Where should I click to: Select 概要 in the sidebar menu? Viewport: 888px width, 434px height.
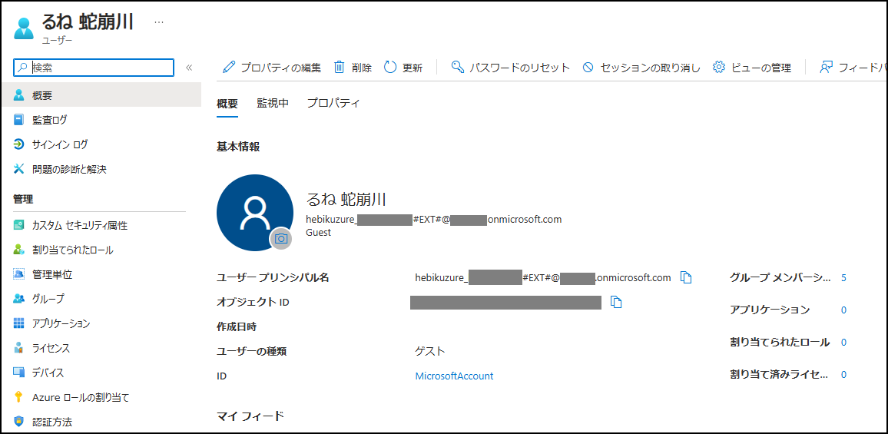[101, 95]
